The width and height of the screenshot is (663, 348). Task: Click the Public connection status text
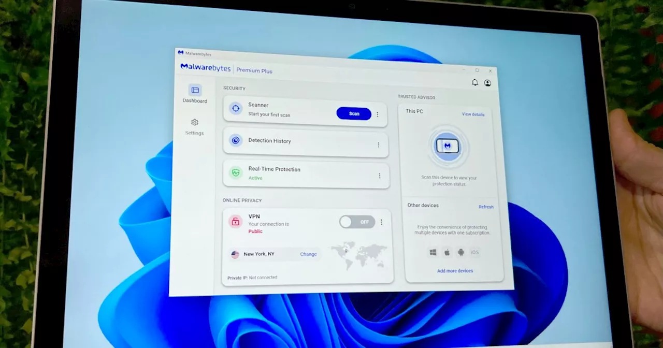click(x=255, y=231)
